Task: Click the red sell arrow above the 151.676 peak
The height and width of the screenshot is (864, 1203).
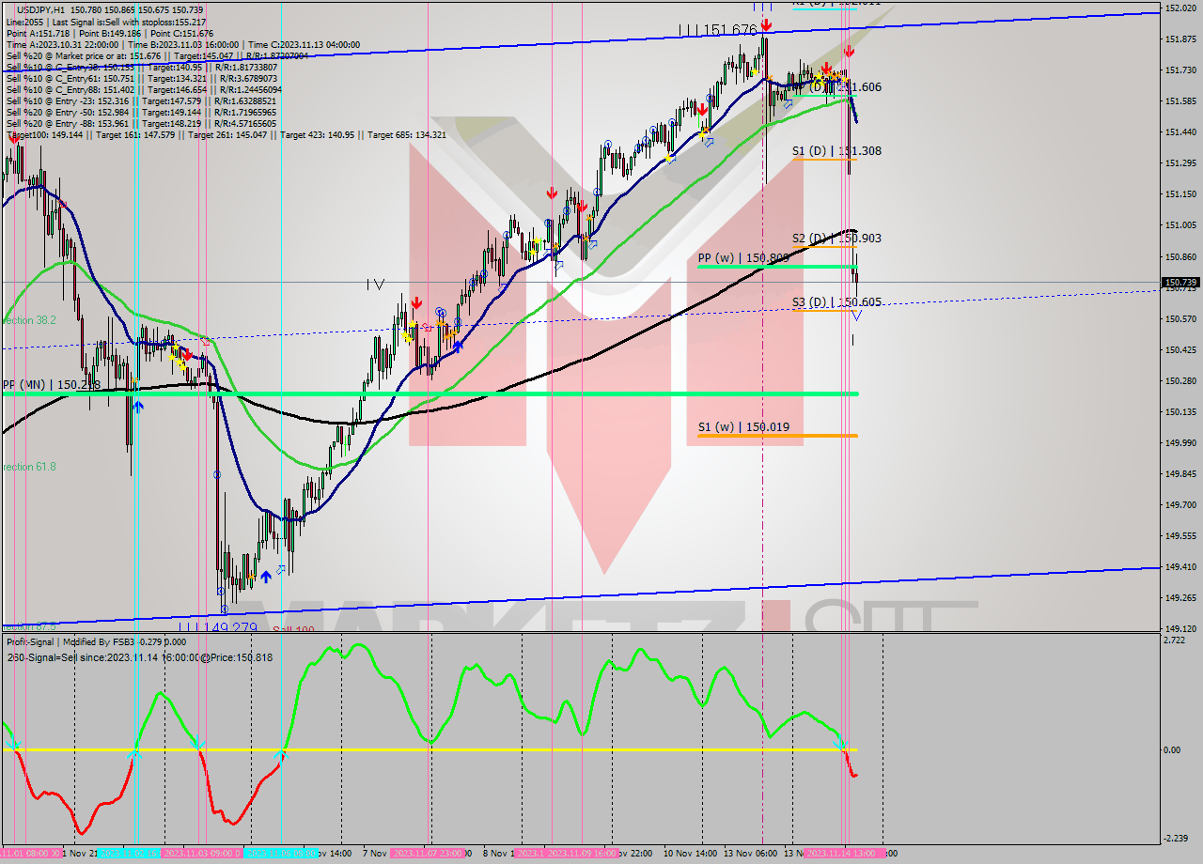Action: coord(767,24)
